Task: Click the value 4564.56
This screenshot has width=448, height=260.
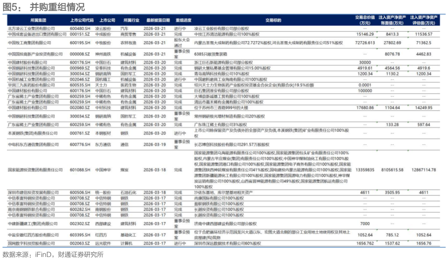Action: (392, 68)
